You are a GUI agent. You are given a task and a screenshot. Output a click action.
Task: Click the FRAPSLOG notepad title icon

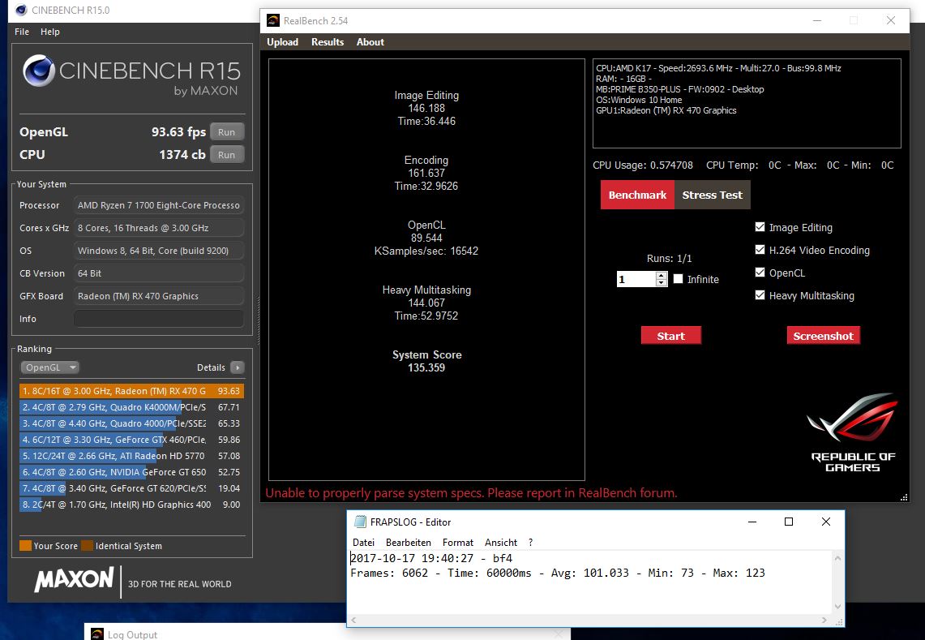pos(360,522)
